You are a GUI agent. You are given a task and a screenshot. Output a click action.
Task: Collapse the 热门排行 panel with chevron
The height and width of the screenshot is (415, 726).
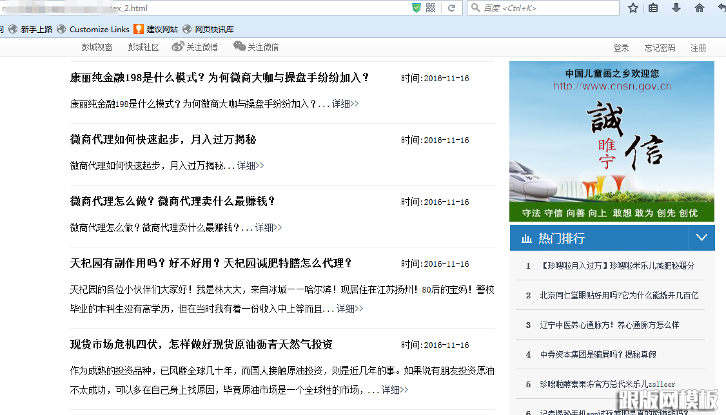pos(701,238)
